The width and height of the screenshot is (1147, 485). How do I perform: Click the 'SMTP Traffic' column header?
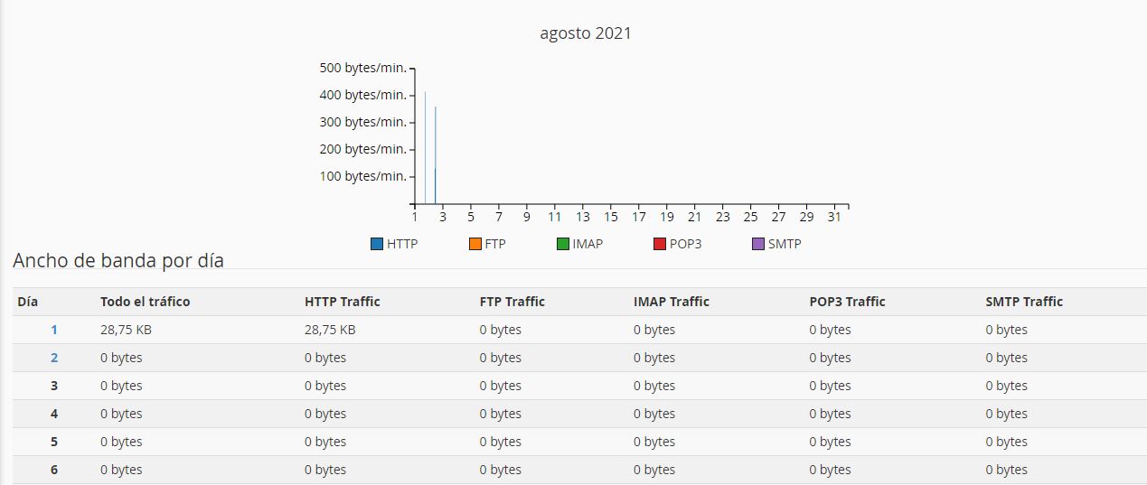click(1023, 302)
